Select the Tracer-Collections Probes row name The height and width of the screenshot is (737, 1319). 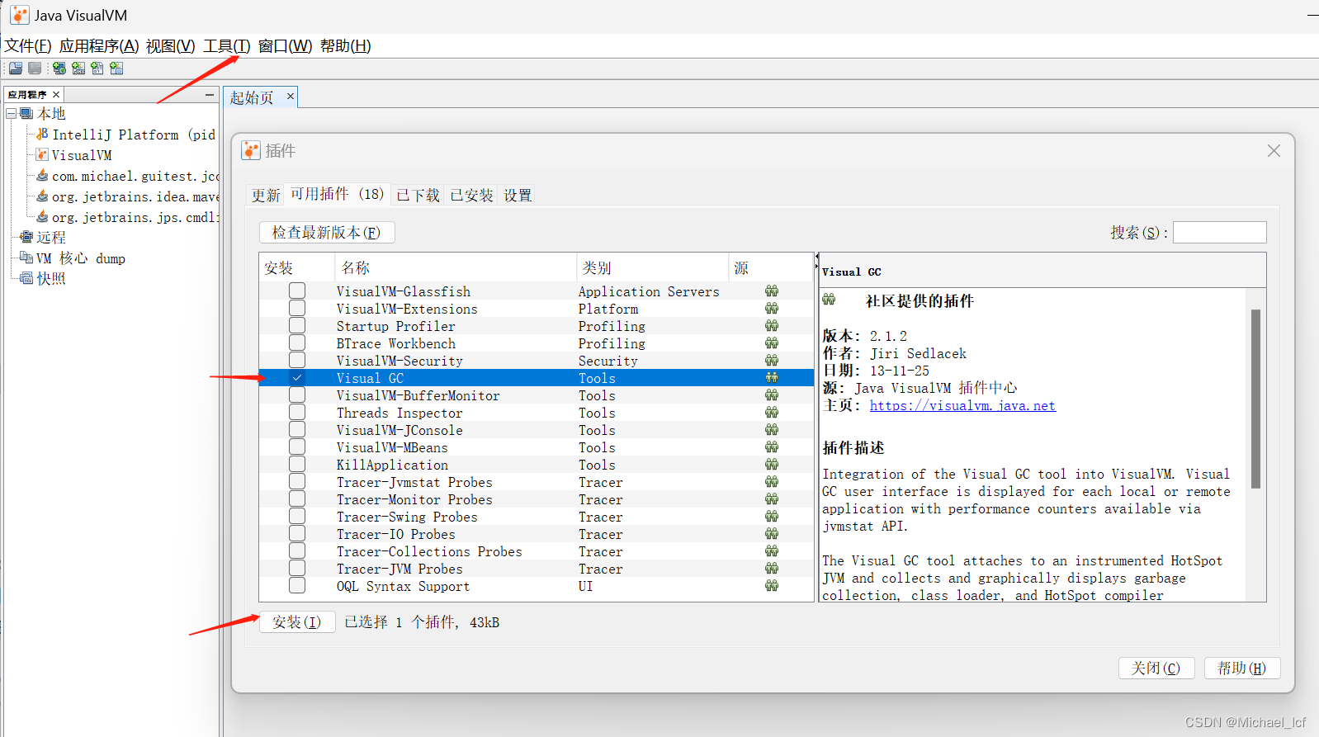(429, 551)
